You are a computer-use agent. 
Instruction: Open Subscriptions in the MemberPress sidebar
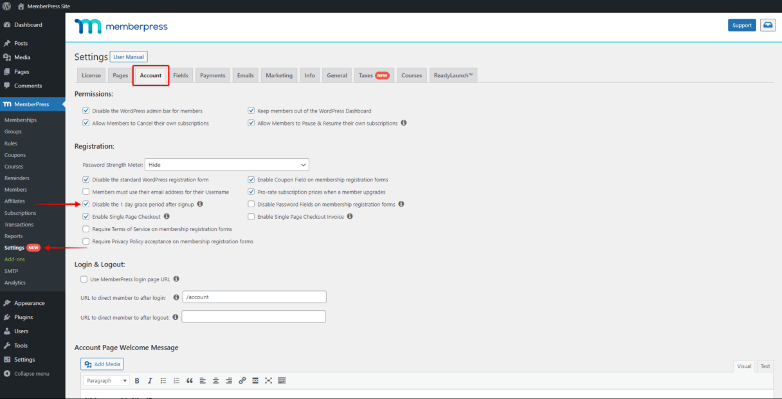point(20,213)
